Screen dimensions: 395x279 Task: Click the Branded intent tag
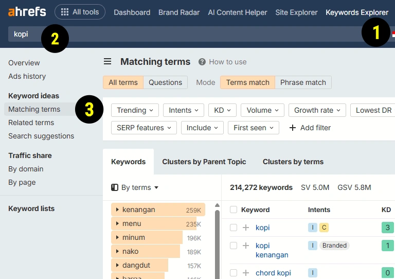334,245
